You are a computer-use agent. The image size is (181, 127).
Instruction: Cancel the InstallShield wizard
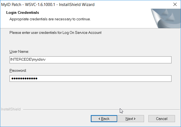(162, 119)
